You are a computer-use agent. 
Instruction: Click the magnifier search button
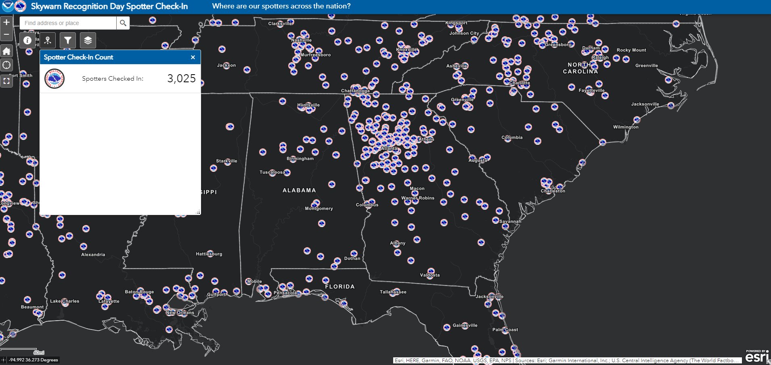[x=123, y=23]
